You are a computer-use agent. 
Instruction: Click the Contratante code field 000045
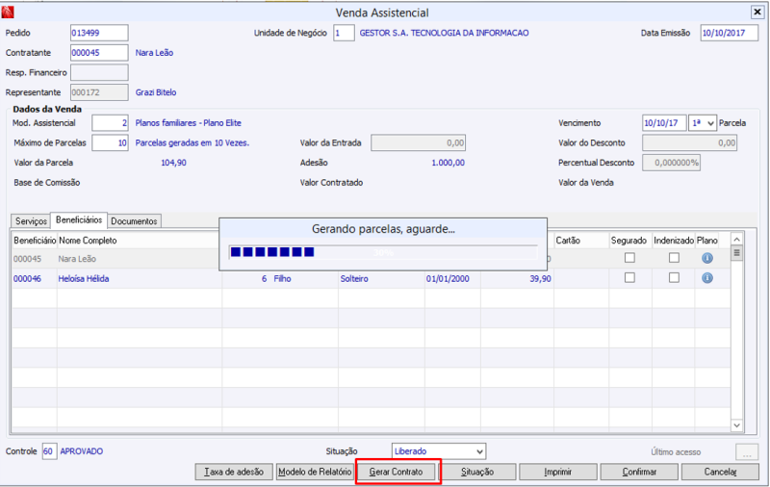[x=99, y=53]
